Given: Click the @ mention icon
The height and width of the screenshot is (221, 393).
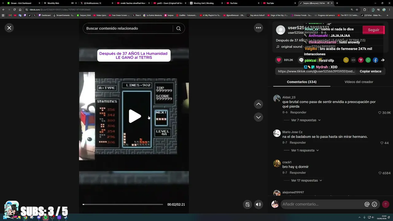Looking at the screenshot, I should (367, 204).
